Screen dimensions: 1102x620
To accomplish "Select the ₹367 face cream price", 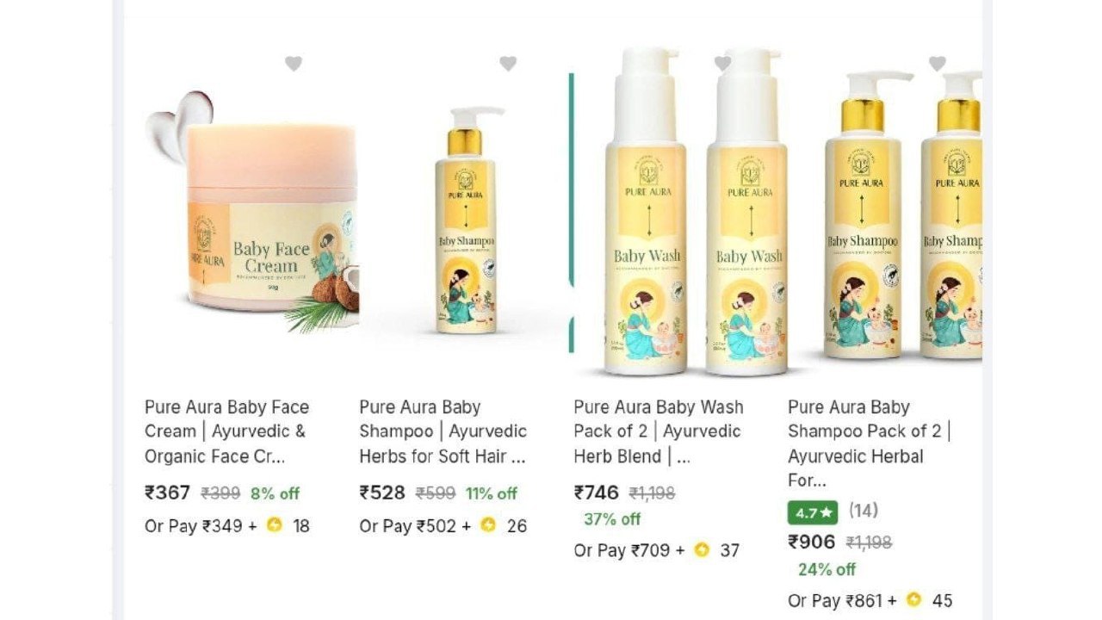I will 167,493.
